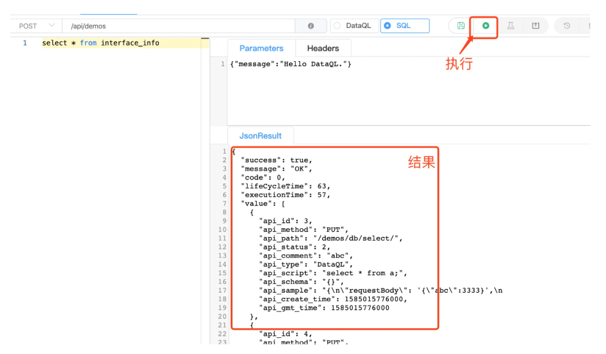606x354 pixels.
Task: Click the info icon beside the API path
Action: click(311, 26)
